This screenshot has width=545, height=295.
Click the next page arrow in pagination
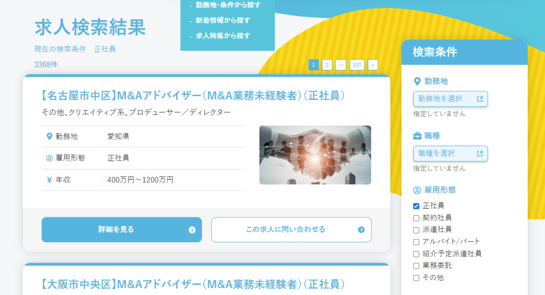373,65
